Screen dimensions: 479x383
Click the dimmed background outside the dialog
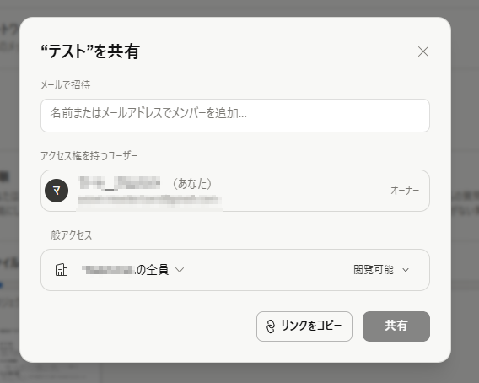465,122
